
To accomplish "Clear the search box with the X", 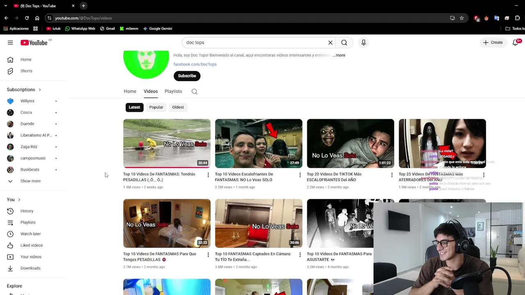I will (x=330, y=43).
